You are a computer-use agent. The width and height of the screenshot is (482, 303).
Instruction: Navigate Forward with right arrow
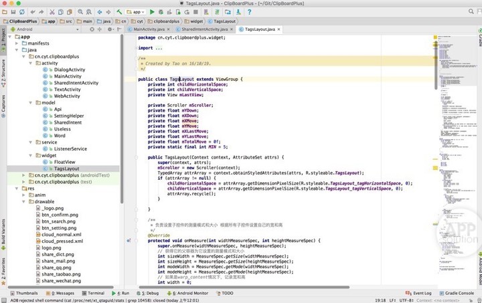(108, 12)
